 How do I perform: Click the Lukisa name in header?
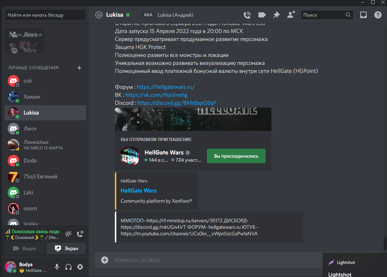(115, 15)
